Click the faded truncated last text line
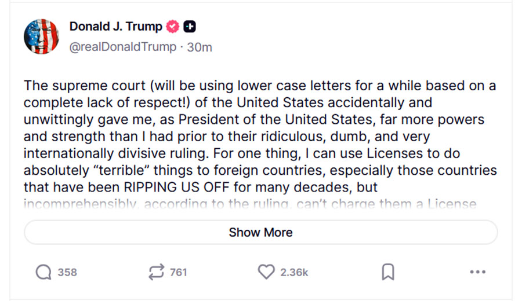Screen dimensions: 522x301 249,204
